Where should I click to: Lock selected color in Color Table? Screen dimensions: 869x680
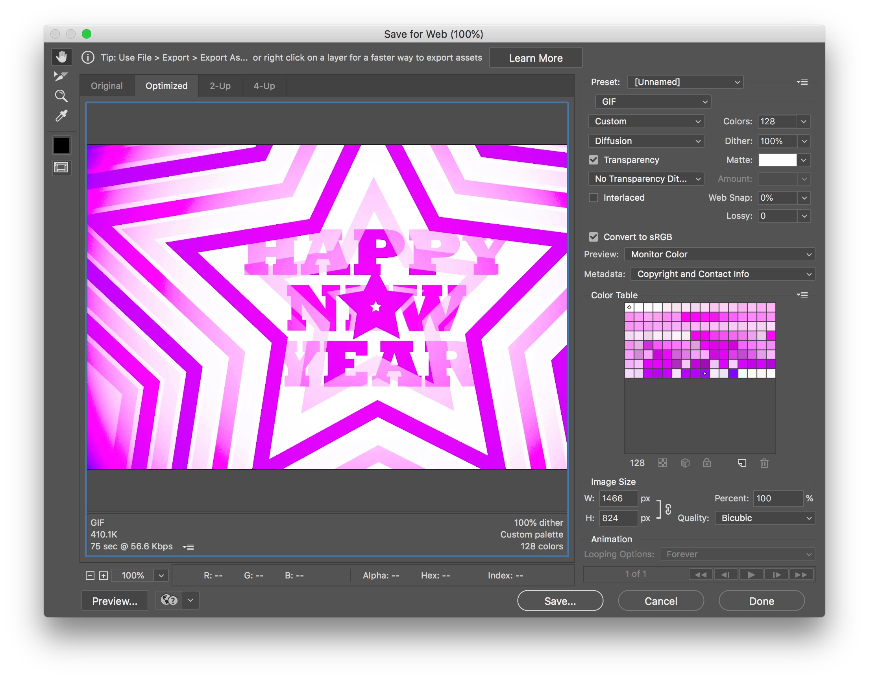(706, 463)
